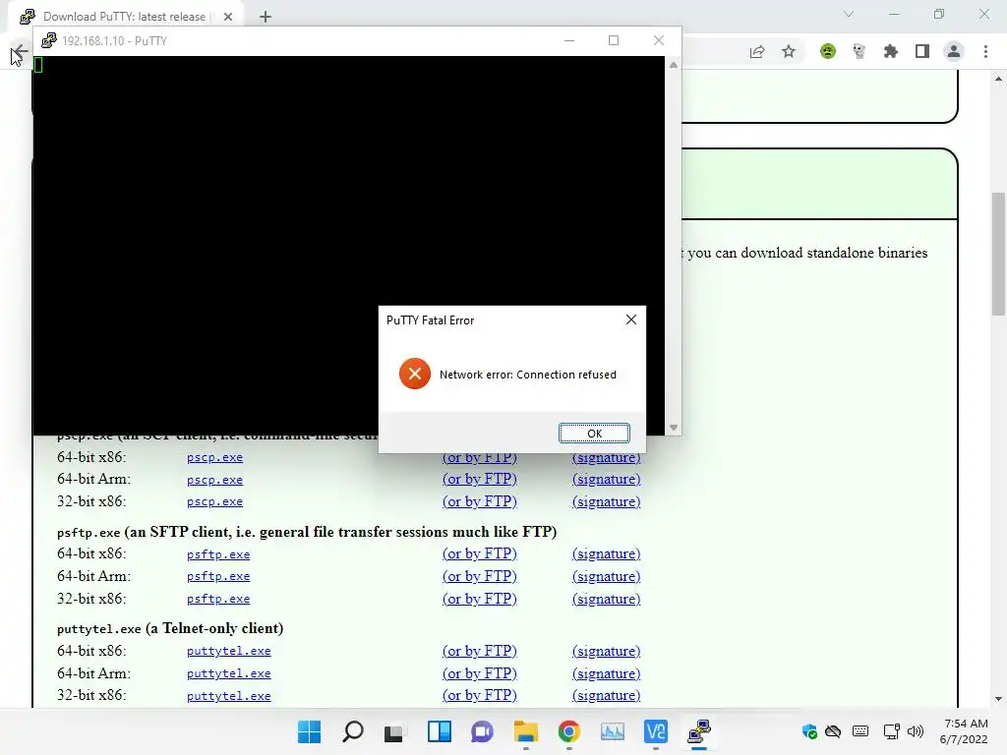
Task: Download 64-bit x86 pscp.exe
Action: pyautogui.click(x=214, y=457)
